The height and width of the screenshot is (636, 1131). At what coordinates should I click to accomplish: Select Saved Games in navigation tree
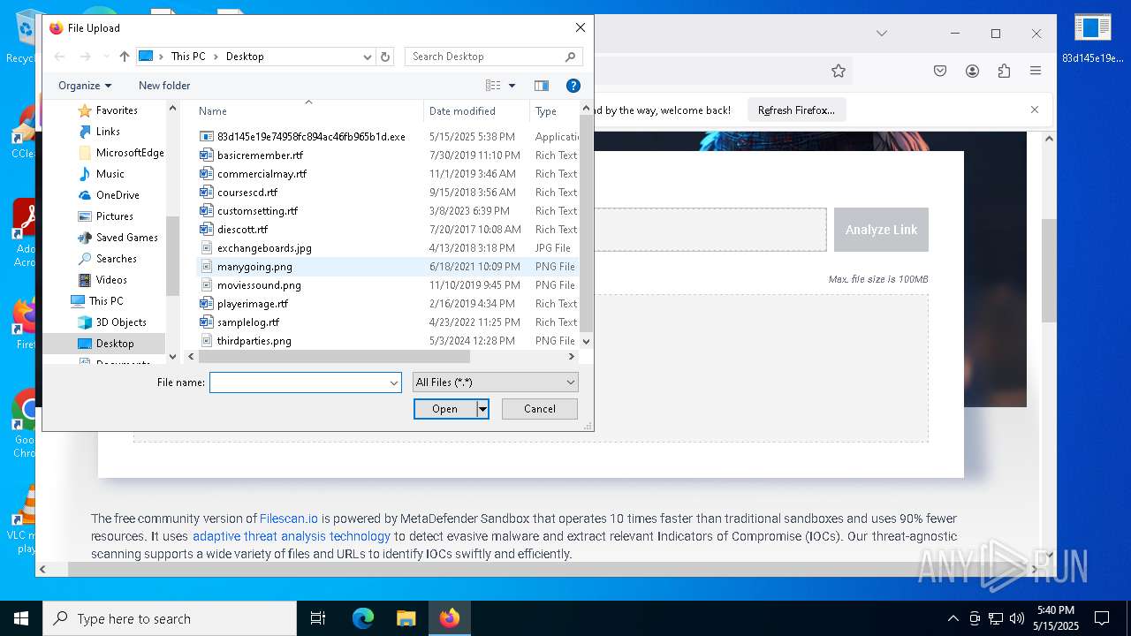coord(127,238)
